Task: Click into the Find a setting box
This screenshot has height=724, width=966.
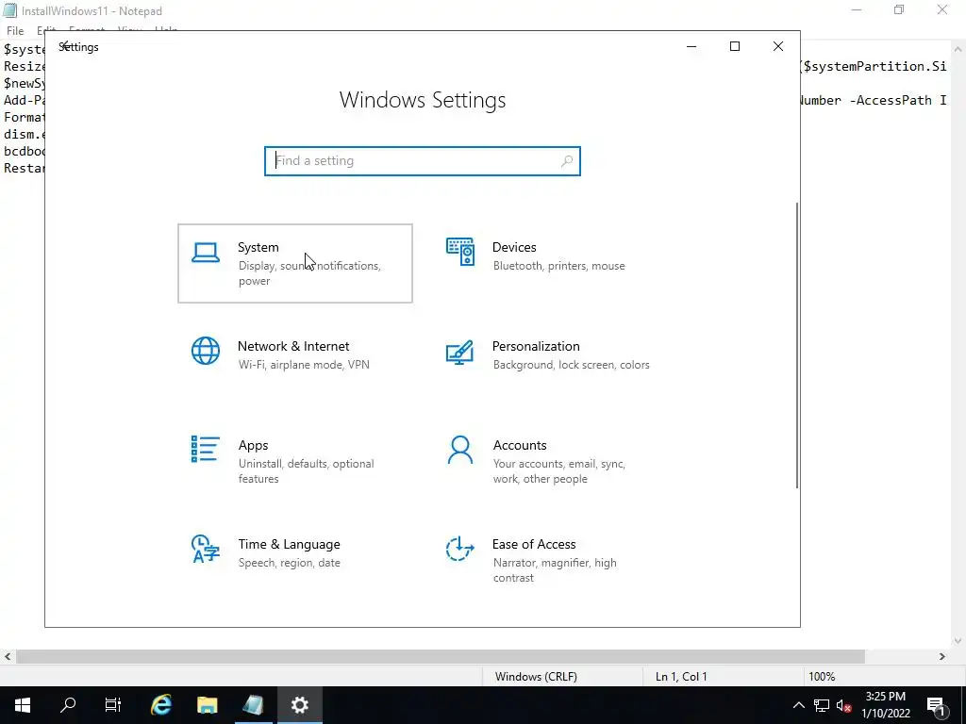Action: tap(423, 160)
